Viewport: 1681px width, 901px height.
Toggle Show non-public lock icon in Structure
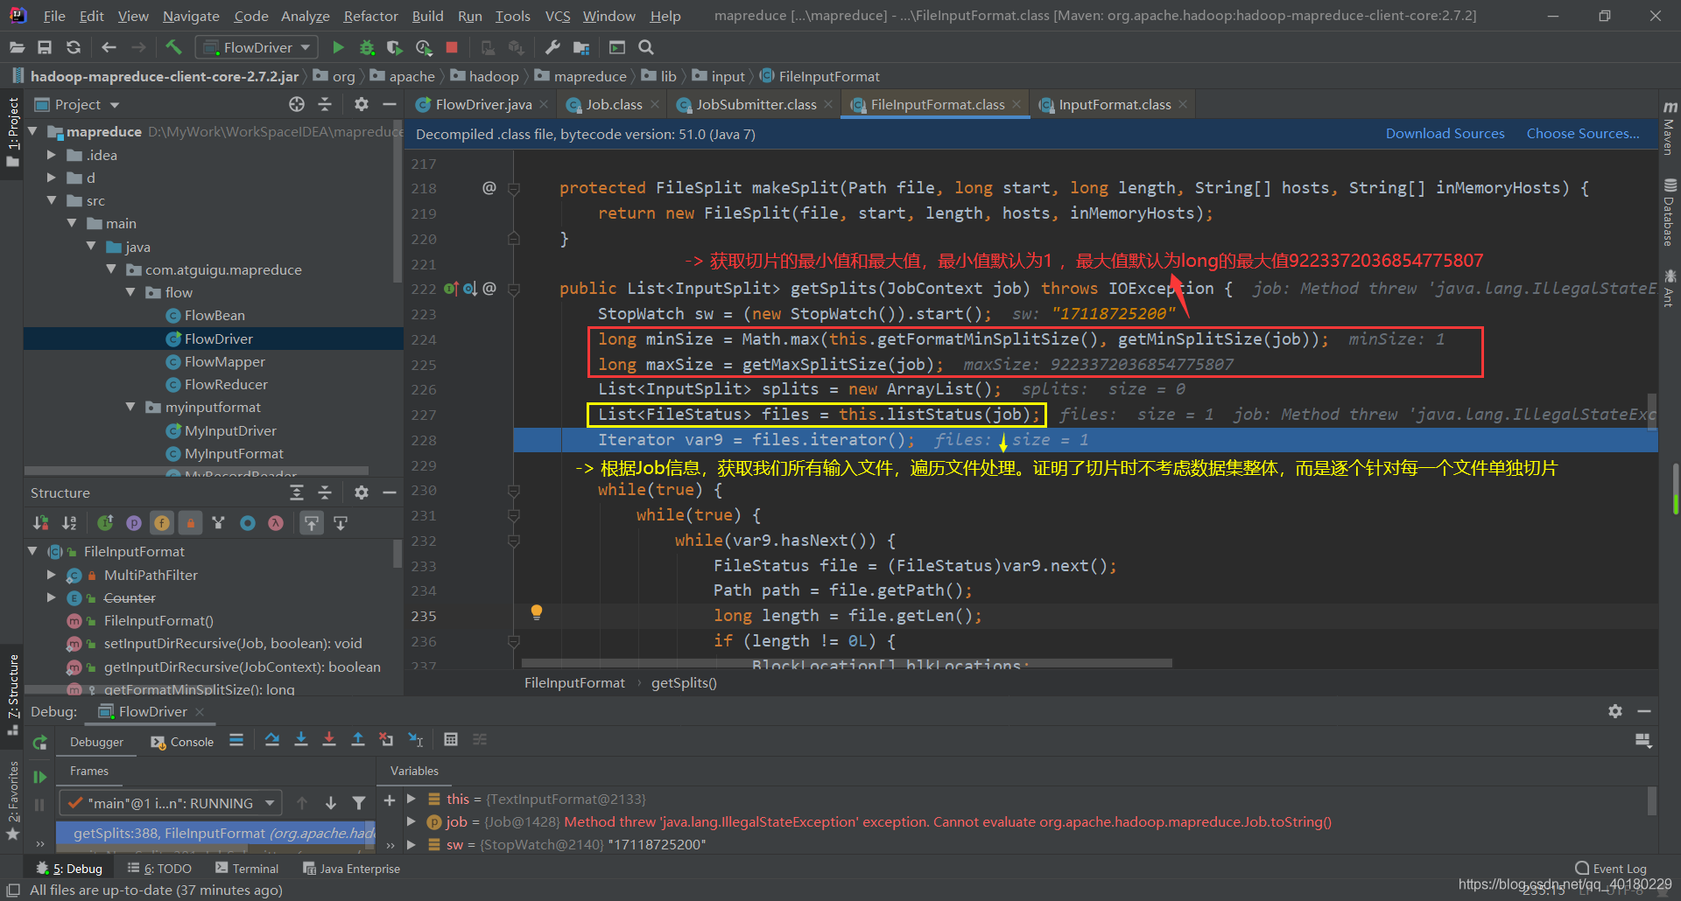[190, 523]
